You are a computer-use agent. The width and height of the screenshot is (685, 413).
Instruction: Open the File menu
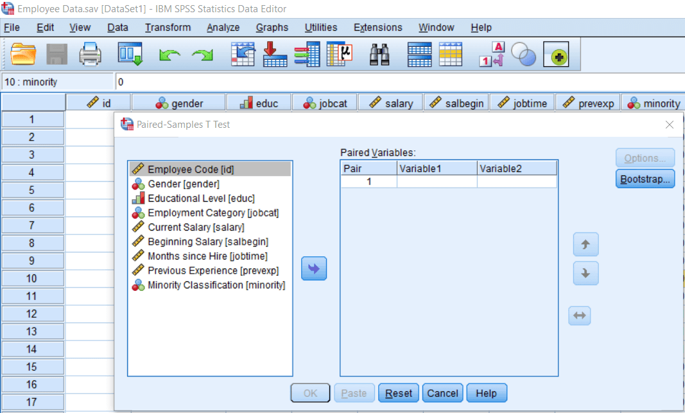click(12, 28)
